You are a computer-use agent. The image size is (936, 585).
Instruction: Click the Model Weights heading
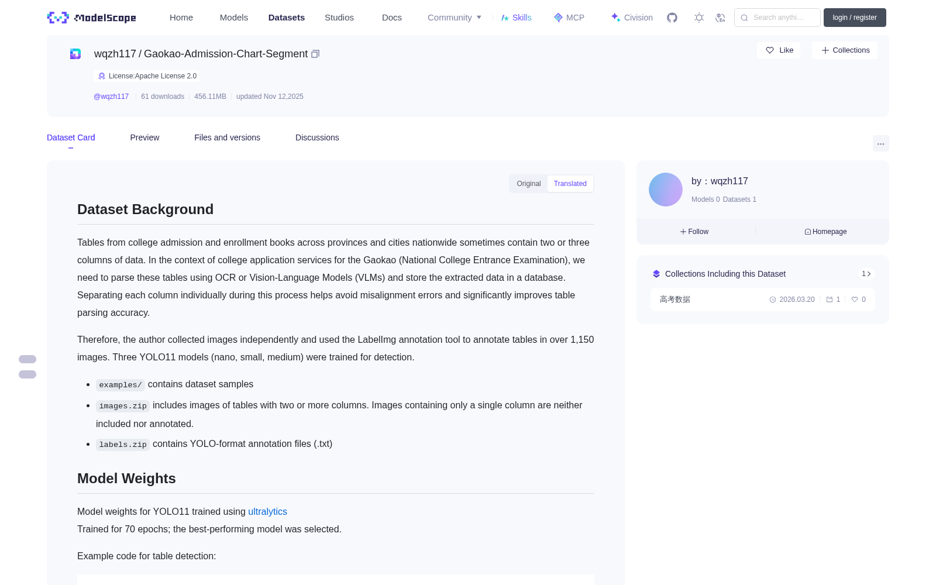pos(126,479)
